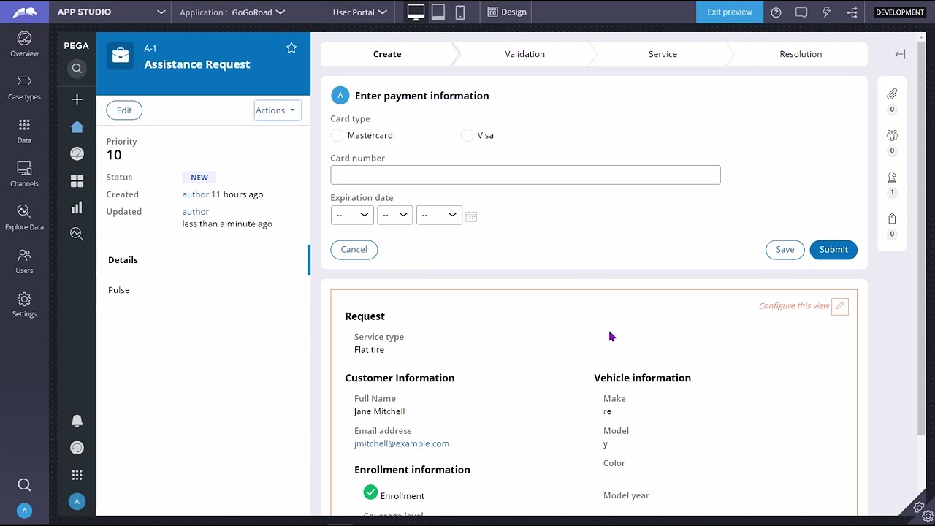
Task: Click the Save button
Action: tap(785, 250)
